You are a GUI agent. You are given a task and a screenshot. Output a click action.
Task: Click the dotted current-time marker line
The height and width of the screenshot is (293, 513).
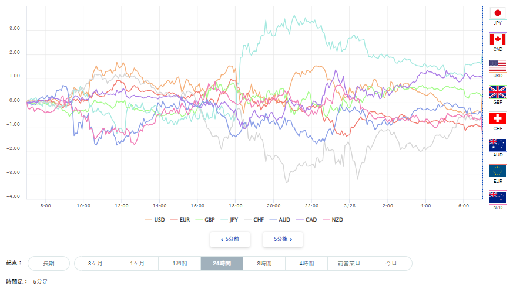point(482,102)
